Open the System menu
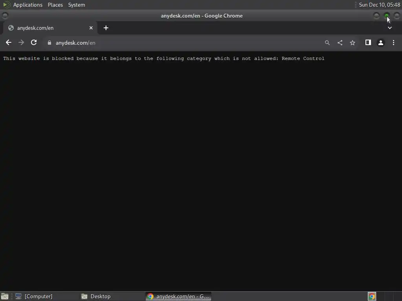 (77, 5)
